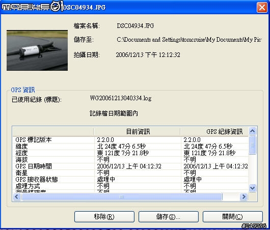Click the 檔案名稱 label
Image resolution: width=270 pixels, height=230 pixels.
[x=87, y=26]
